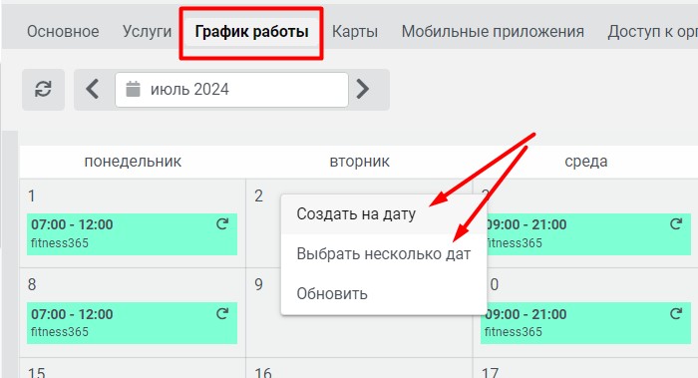Open the Мобильные приложения tab
The image size is (698, 378).
(493, 32)
